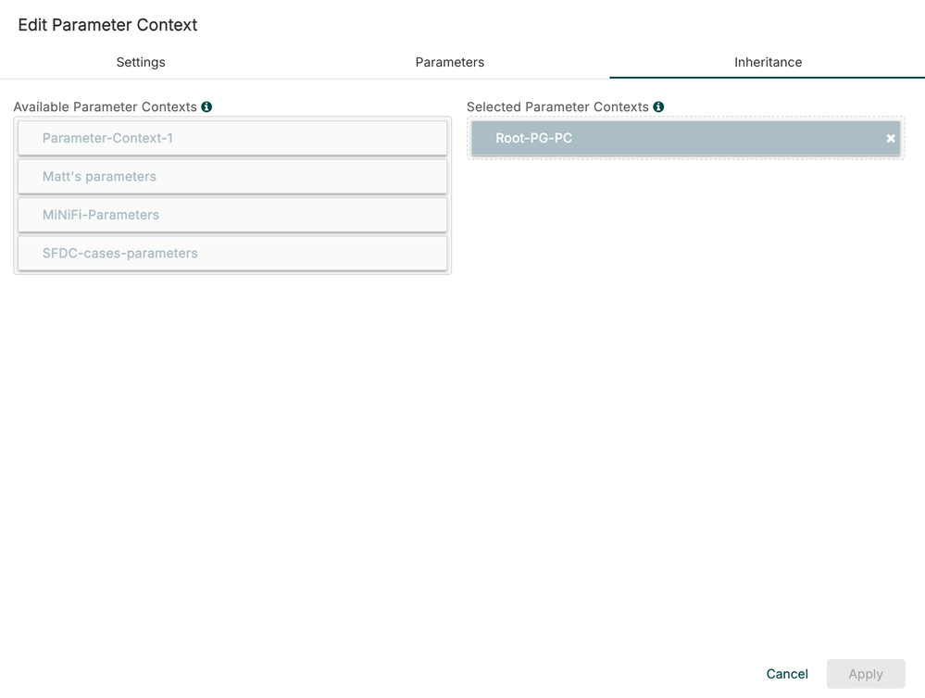Click info icon beside Available Parameter Contexts

[206, 107]
